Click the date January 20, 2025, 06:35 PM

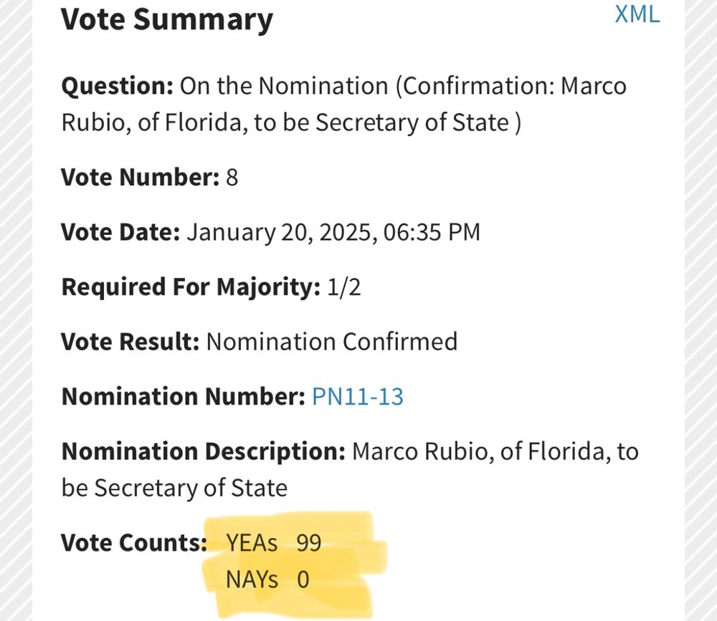(x=333, y=232)
